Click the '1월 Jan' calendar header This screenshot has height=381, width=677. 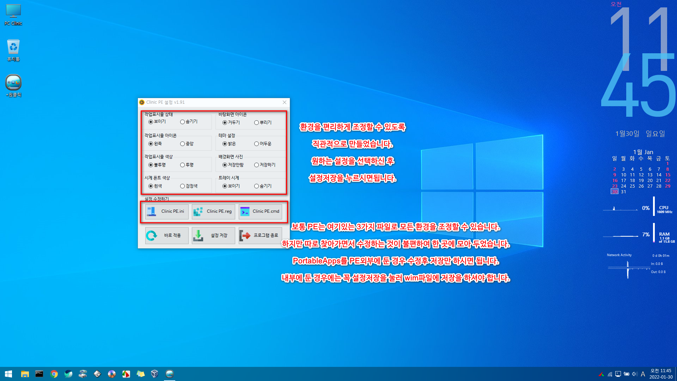pyautogui.click(x=643, y=152)
